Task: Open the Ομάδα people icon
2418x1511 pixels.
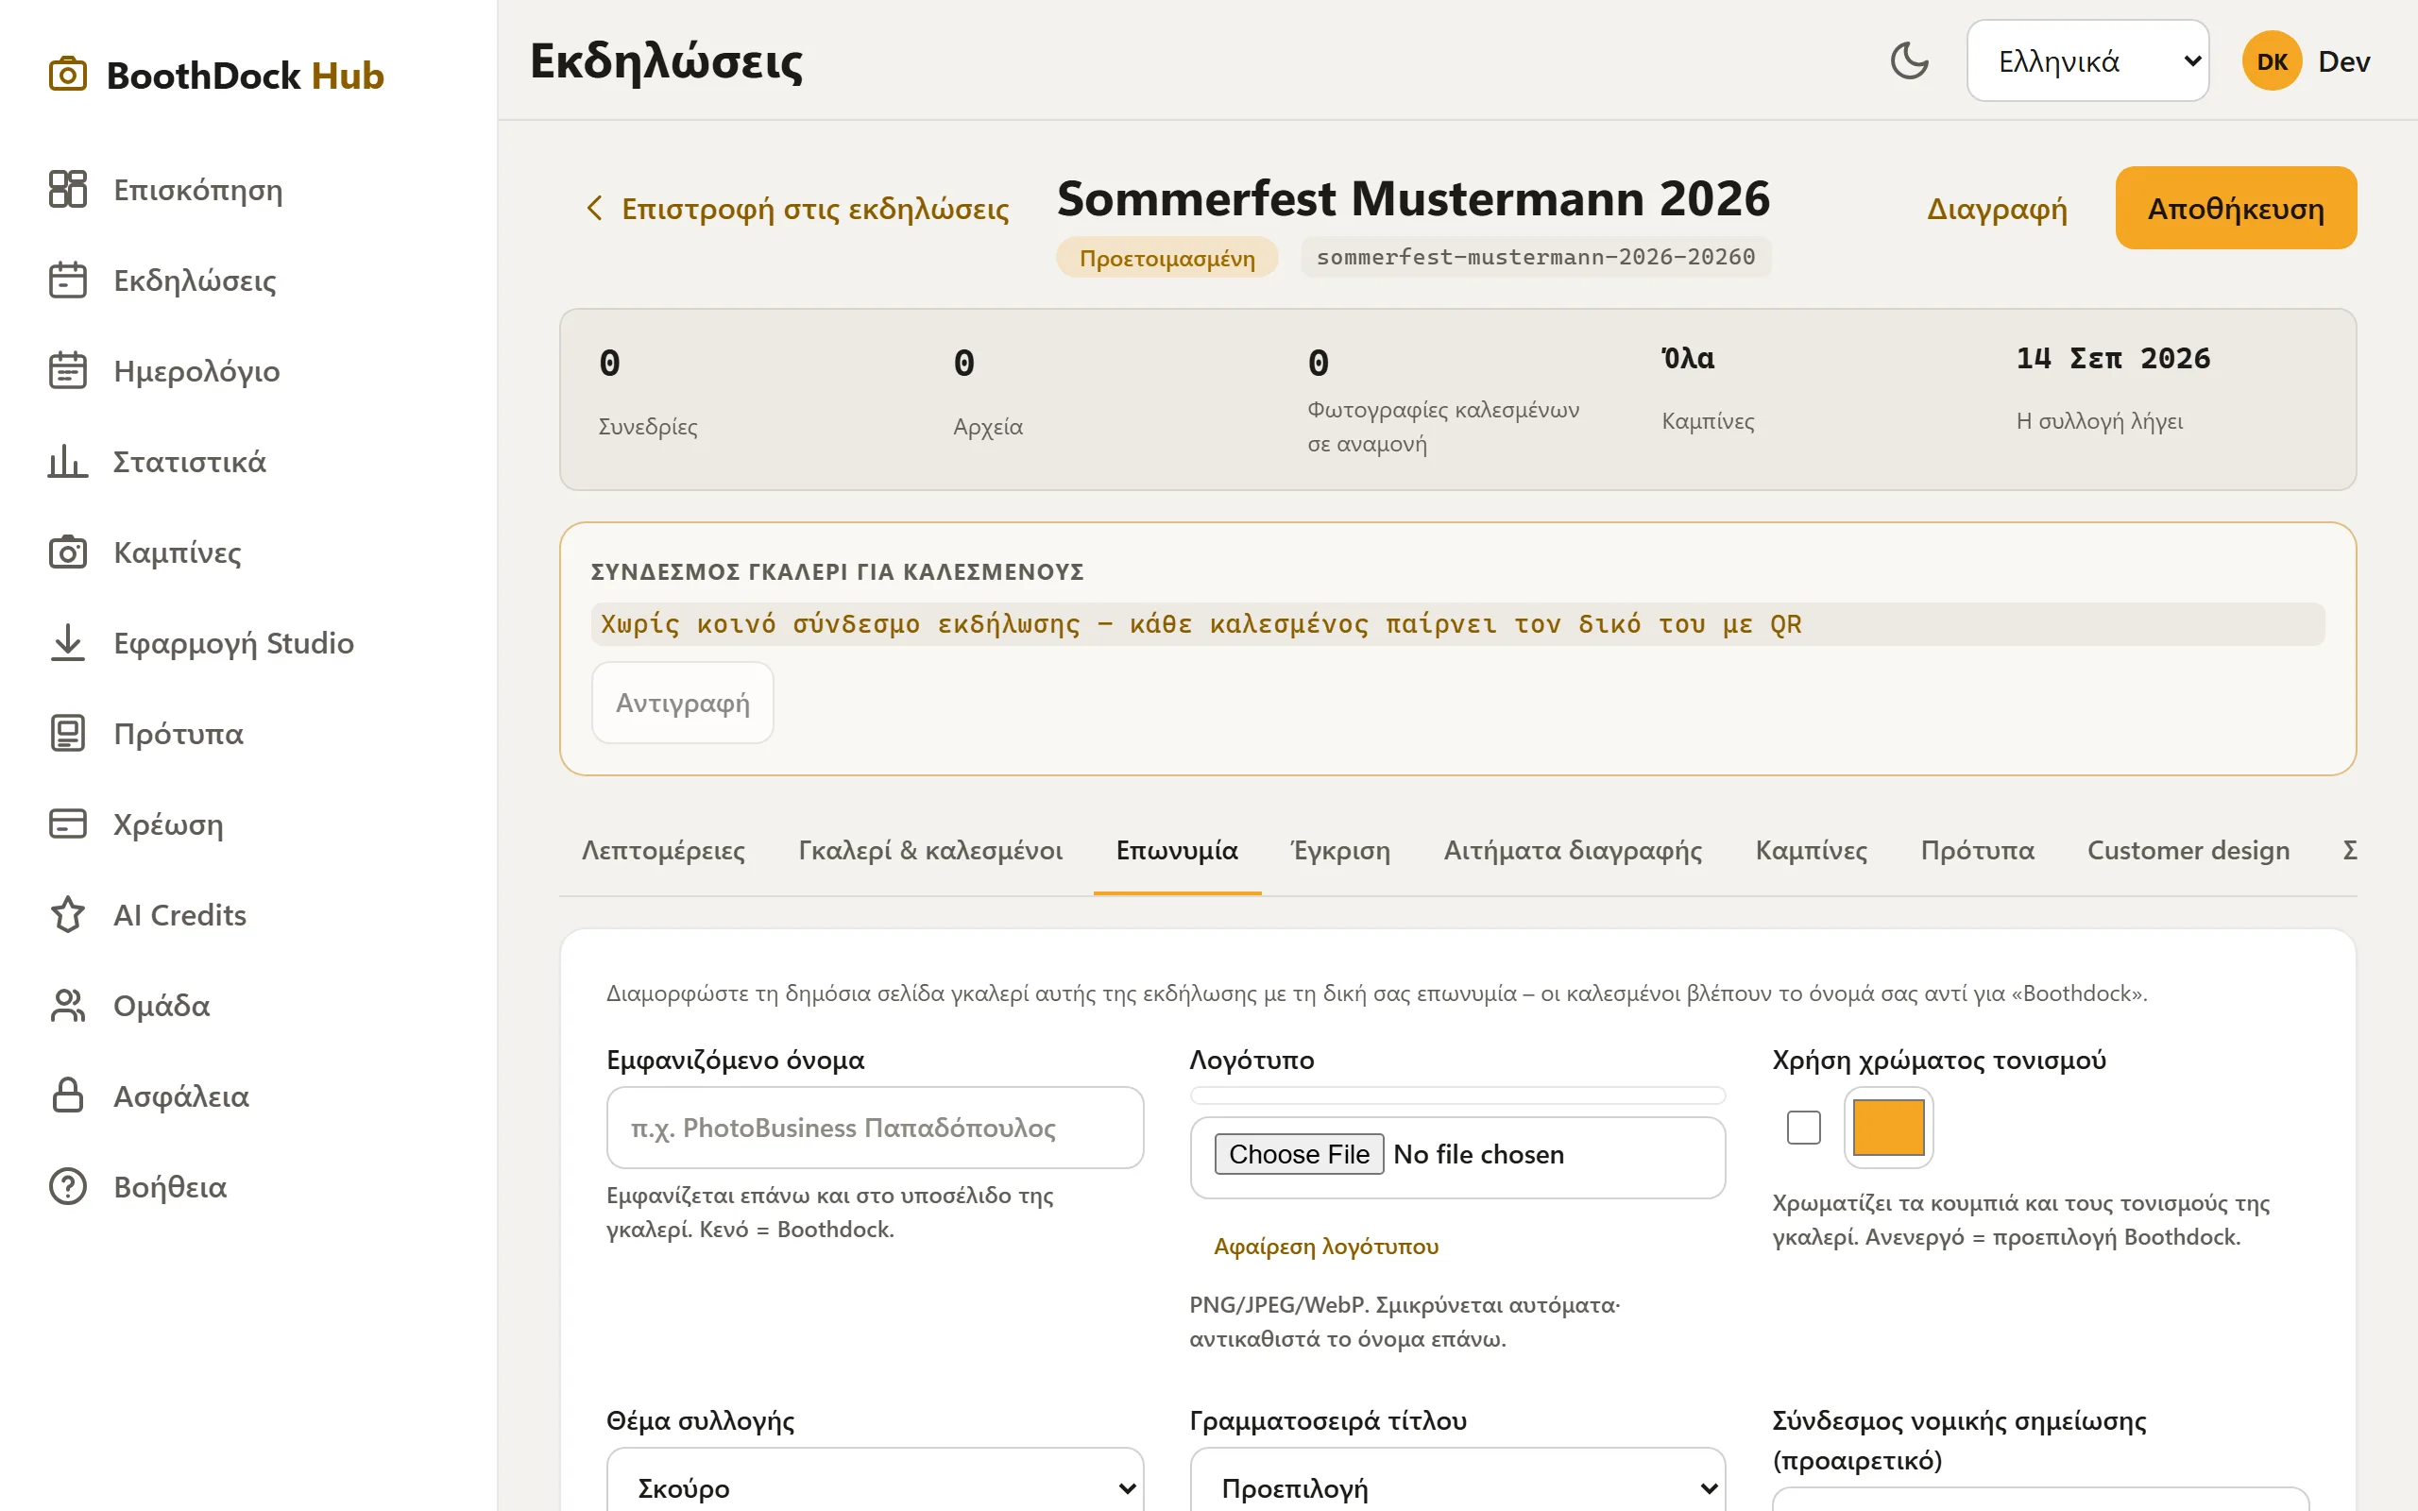Action: tap(68, 1006)
